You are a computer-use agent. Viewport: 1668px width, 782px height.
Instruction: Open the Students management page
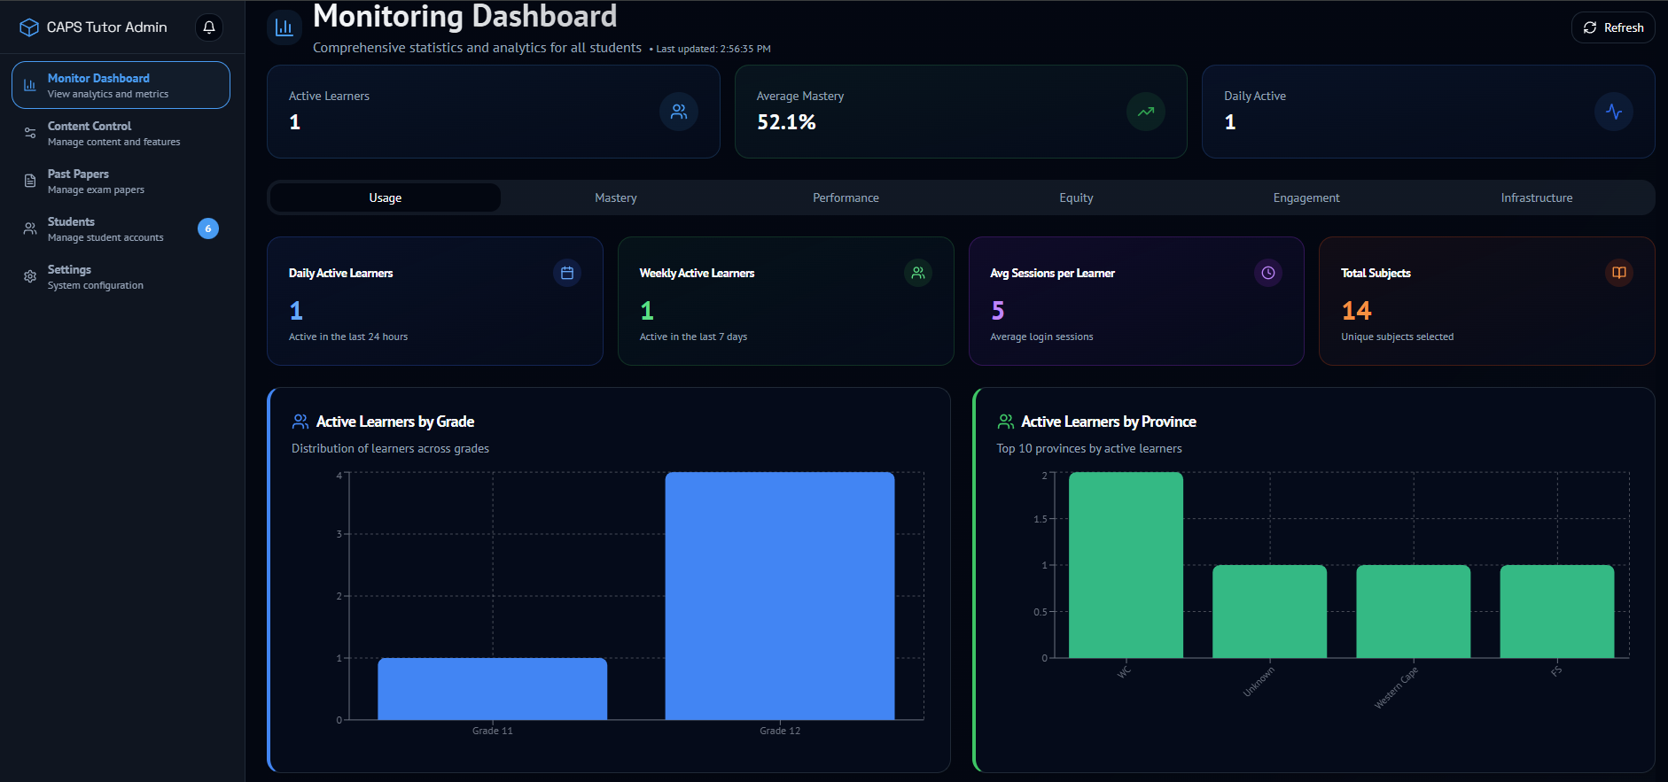point(105,228)
